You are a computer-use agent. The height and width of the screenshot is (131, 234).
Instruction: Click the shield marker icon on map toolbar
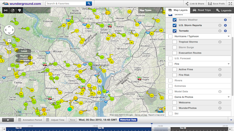pyautogui.click(x=19, y=11)
